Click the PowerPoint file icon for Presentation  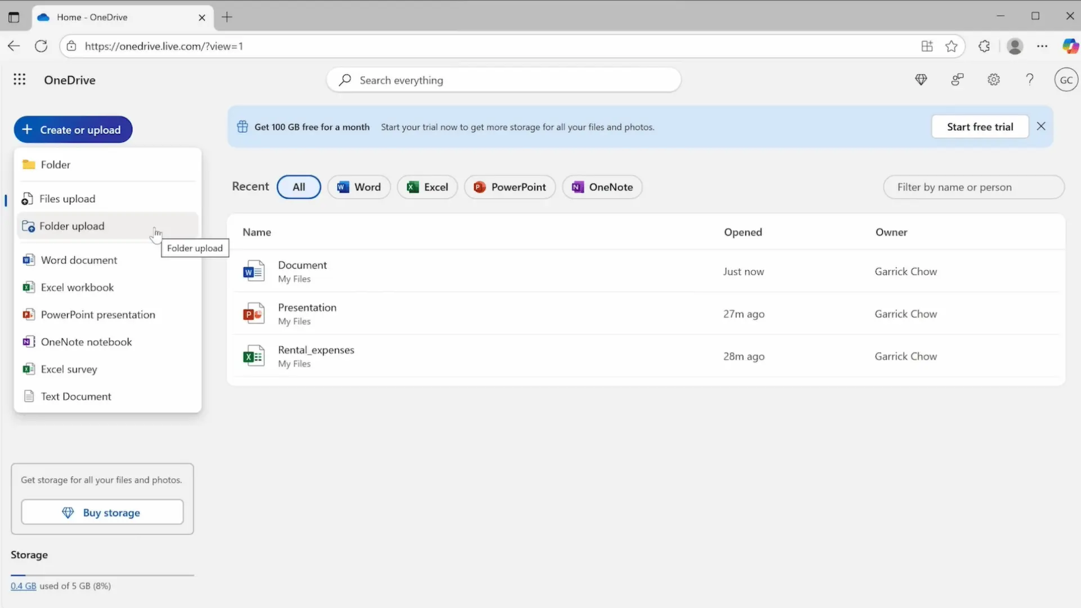click(253, 314)
